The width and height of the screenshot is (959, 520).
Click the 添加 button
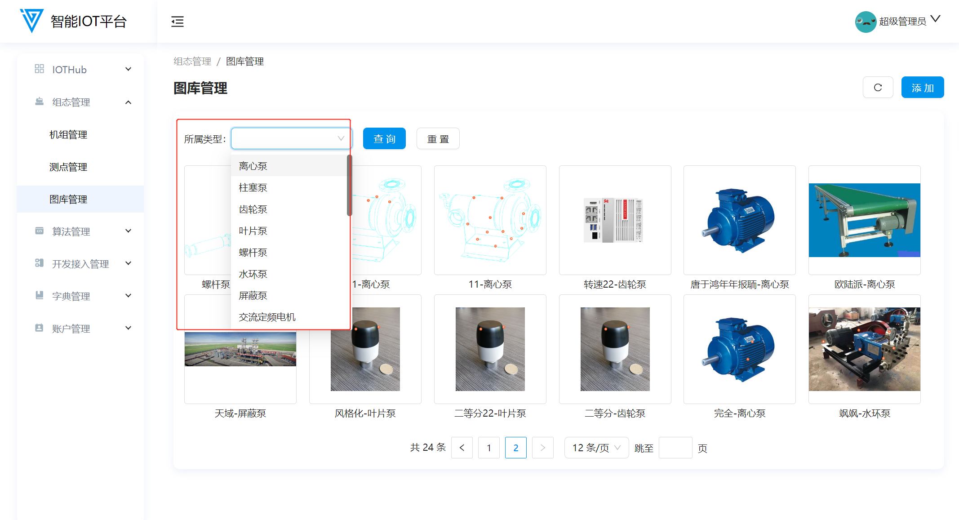pos(922,88)
